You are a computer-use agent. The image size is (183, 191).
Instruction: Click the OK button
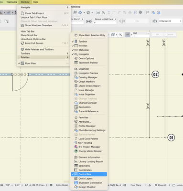click(157, 34)
